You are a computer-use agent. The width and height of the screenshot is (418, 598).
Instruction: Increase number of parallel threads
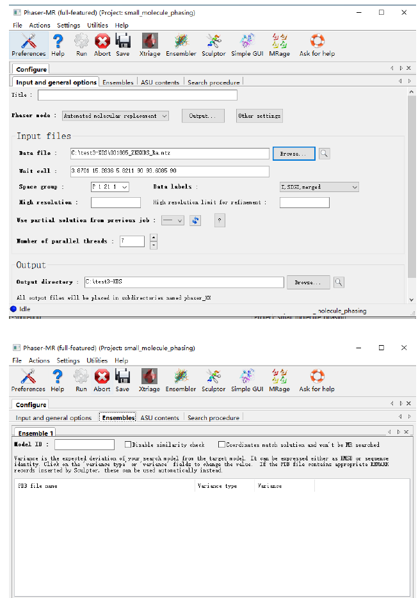154,238
